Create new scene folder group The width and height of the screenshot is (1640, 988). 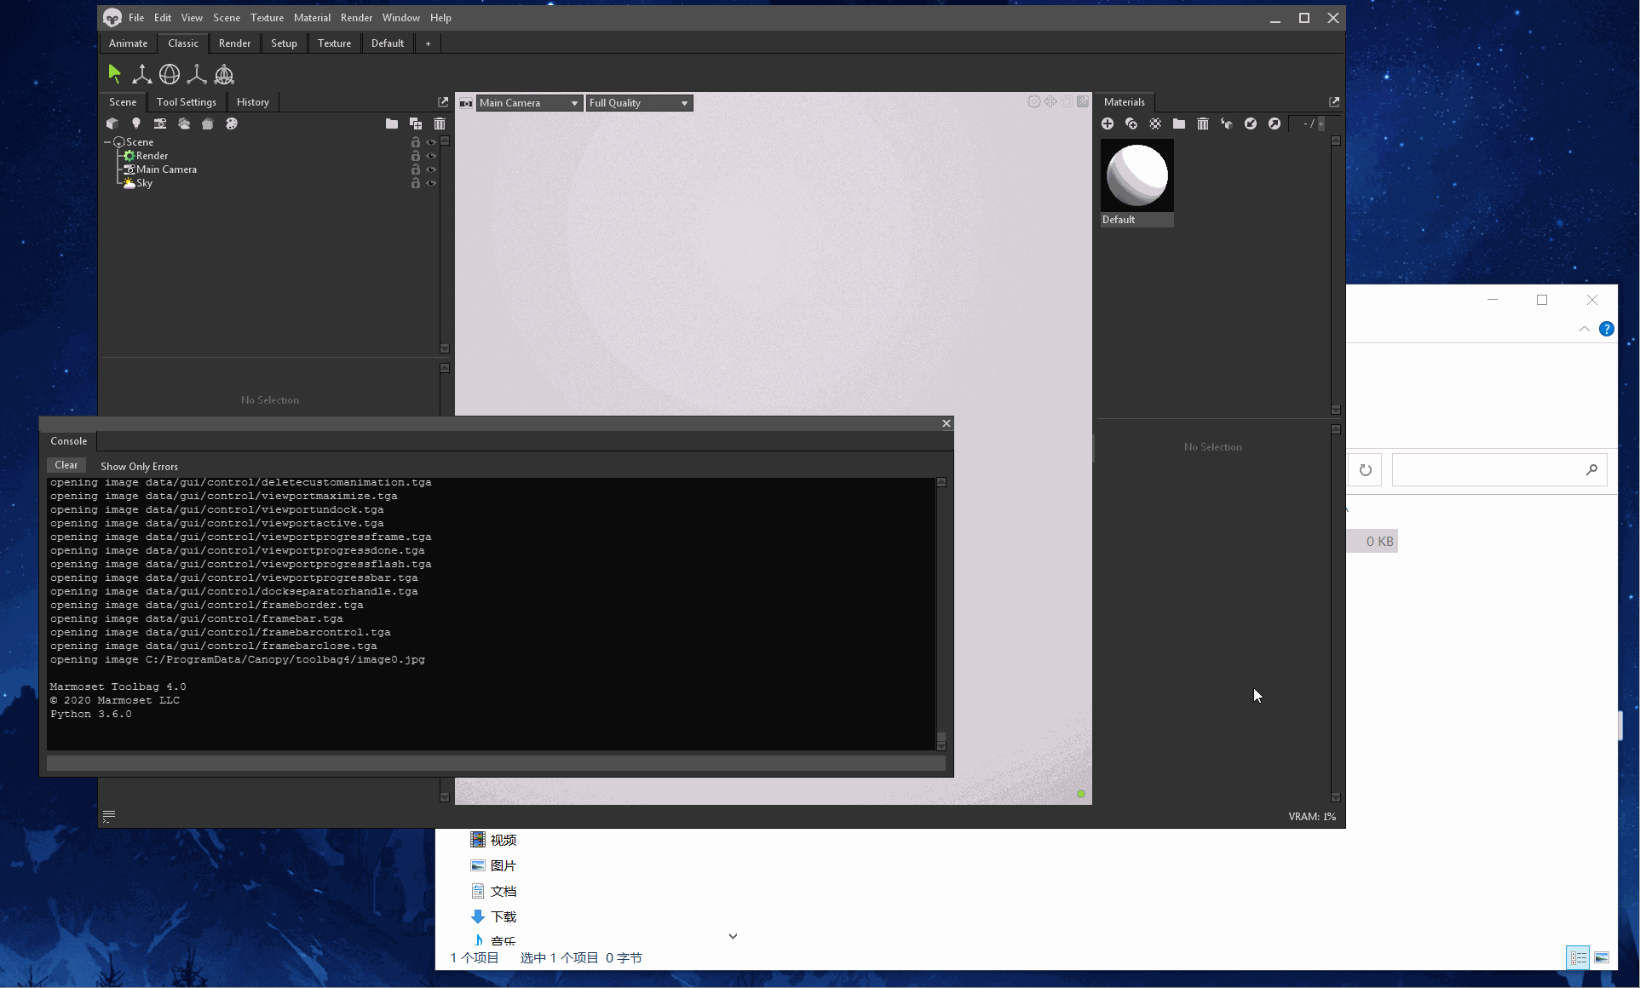[392, 123]
